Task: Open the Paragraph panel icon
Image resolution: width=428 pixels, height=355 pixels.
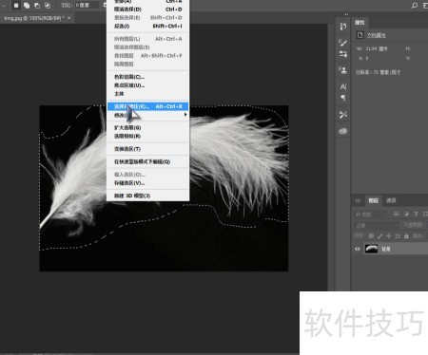Action: pyautogui.click(x=343, y=98)
